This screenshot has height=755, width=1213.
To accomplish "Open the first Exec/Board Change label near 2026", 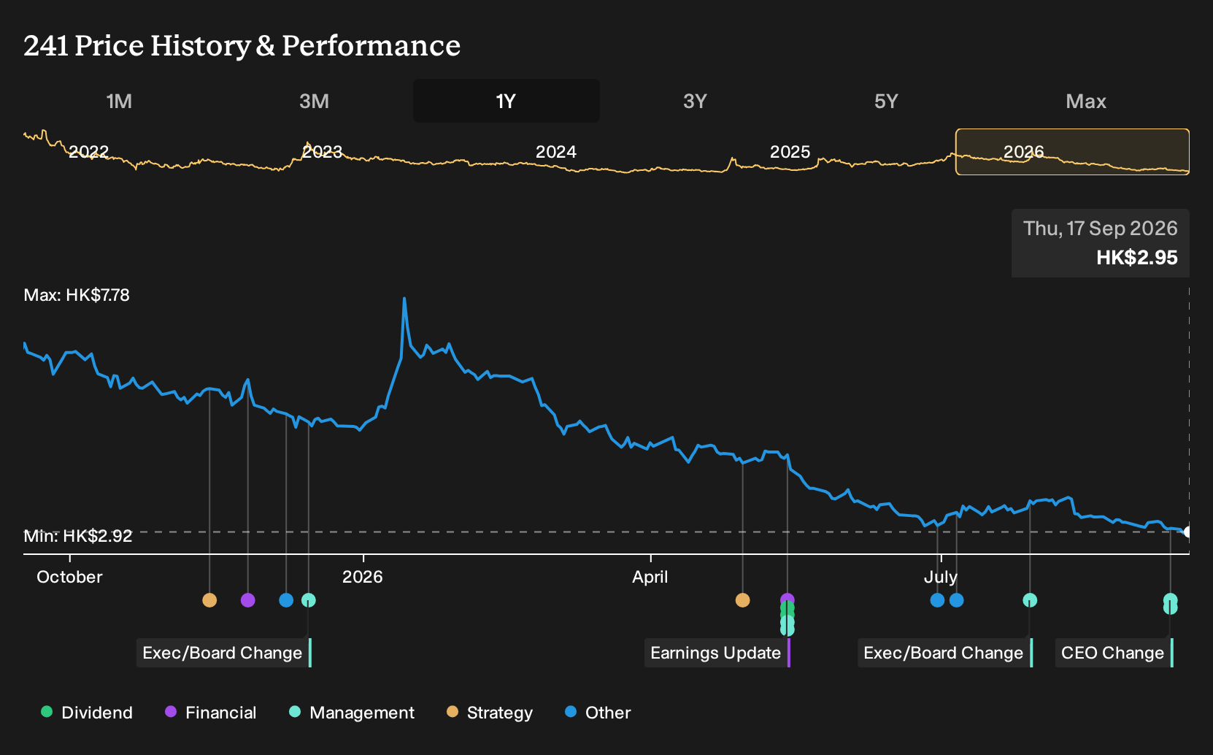I will (x=224, y=653).
